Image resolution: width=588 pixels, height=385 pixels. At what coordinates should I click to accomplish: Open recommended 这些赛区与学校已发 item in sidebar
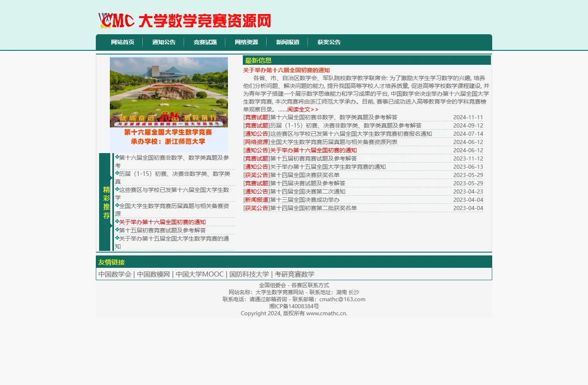click(172, 194)
